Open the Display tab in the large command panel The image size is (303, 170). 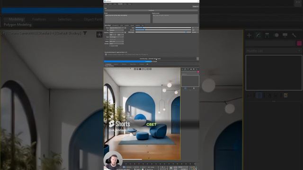pyautogui.click(x=285, y=35)
